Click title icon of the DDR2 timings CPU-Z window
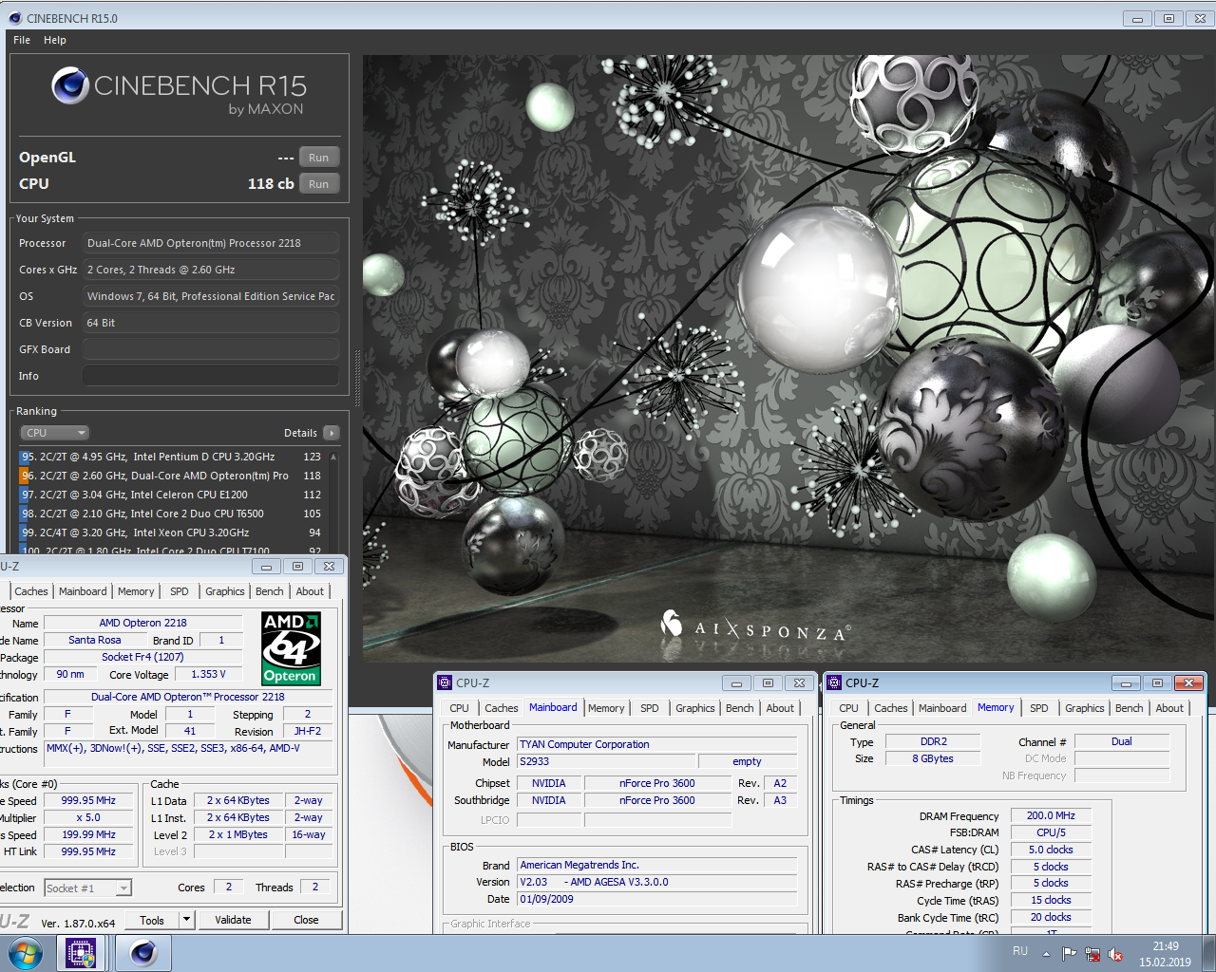Screen dimensions: 1216x972 [x=834, y=682]
